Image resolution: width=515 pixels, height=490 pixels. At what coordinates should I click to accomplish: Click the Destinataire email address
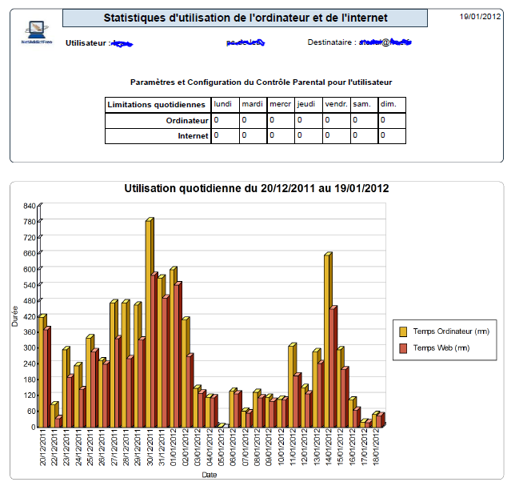[x=387, y=42]
